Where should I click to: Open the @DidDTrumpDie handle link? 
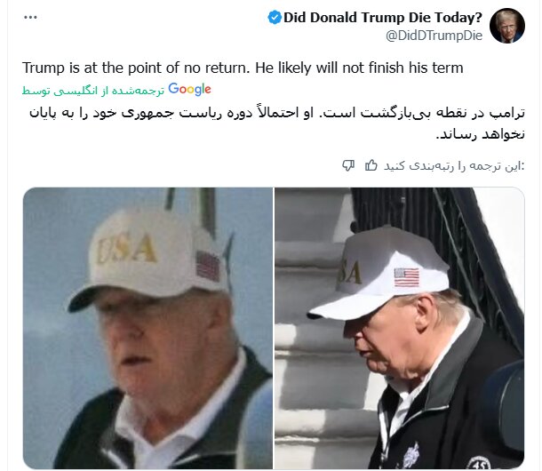click(x=434, y=36)
